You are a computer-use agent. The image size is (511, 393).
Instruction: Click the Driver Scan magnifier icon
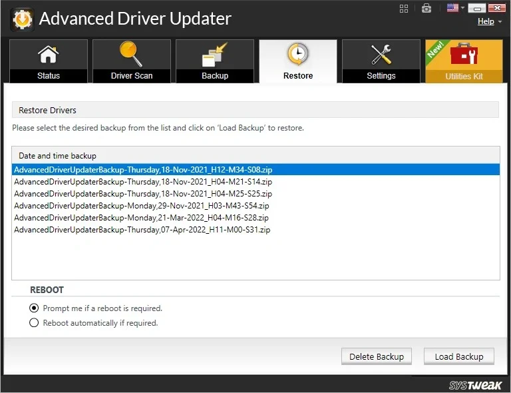pyautogui.click(x=130, y=54)
